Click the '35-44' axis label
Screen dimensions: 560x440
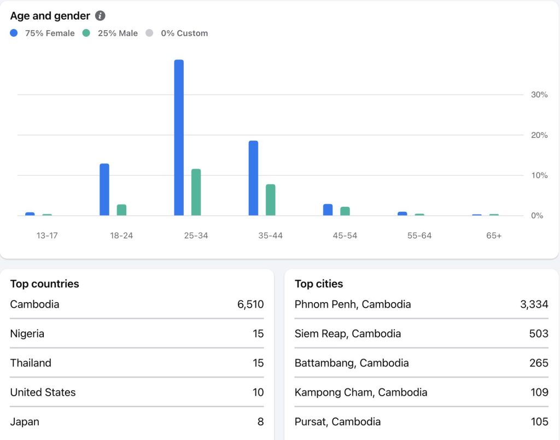coord(270,235)
